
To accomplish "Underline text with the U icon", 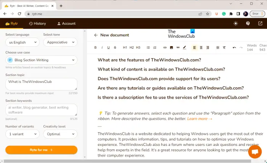I will (108, 47).
